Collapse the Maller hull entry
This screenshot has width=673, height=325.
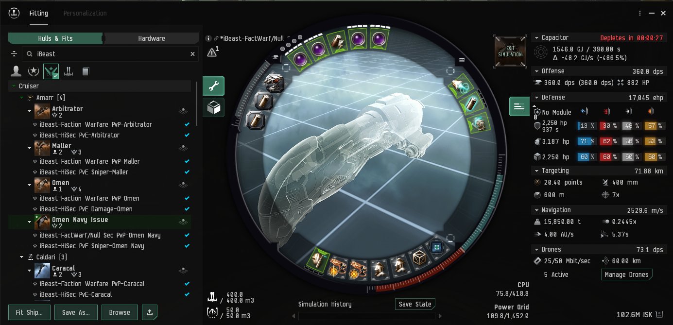click(30, 148)
